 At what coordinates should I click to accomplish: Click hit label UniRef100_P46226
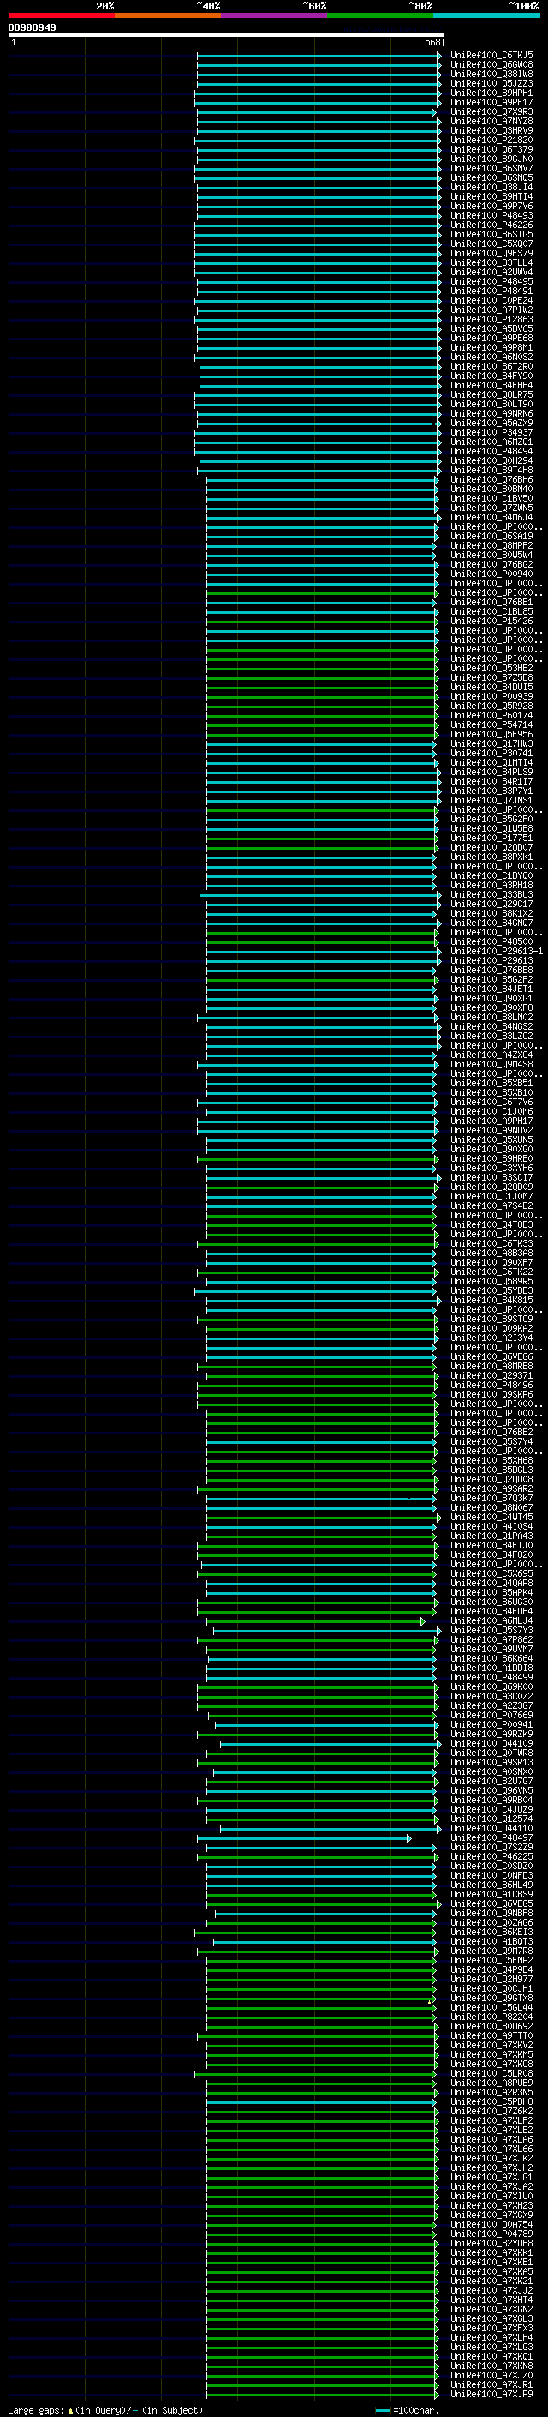pos(491,225)
